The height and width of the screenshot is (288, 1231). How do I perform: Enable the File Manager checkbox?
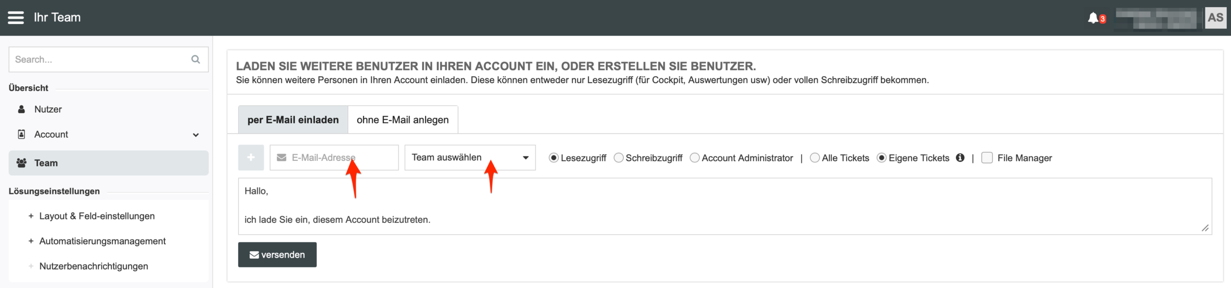[987, 158]
